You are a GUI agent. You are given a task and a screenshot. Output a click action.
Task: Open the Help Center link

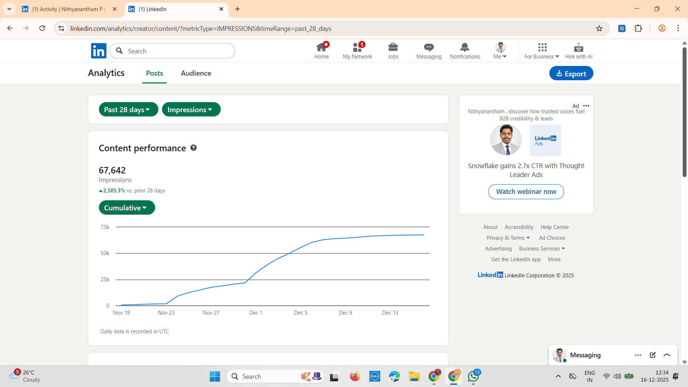pyautogui.click(x=555, y=227)
